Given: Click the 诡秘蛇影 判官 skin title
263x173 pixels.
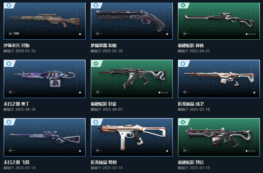Looking at the screenshot, I should coord(191,162).
